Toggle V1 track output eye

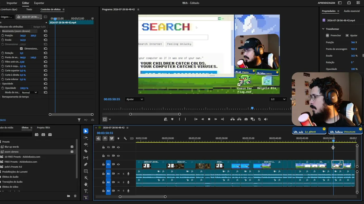[x=118, y=164]
